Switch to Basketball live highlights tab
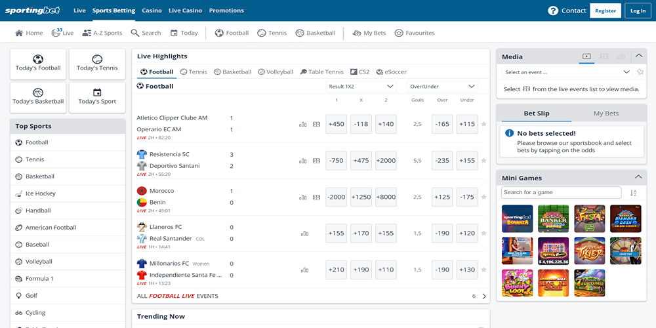Viewport: 656px width, 328px height. [x=233, y=72]
